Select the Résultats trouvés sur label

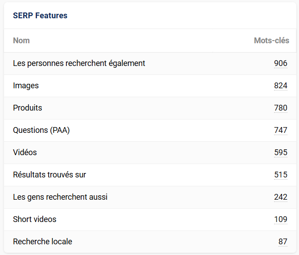click(49, 175)
